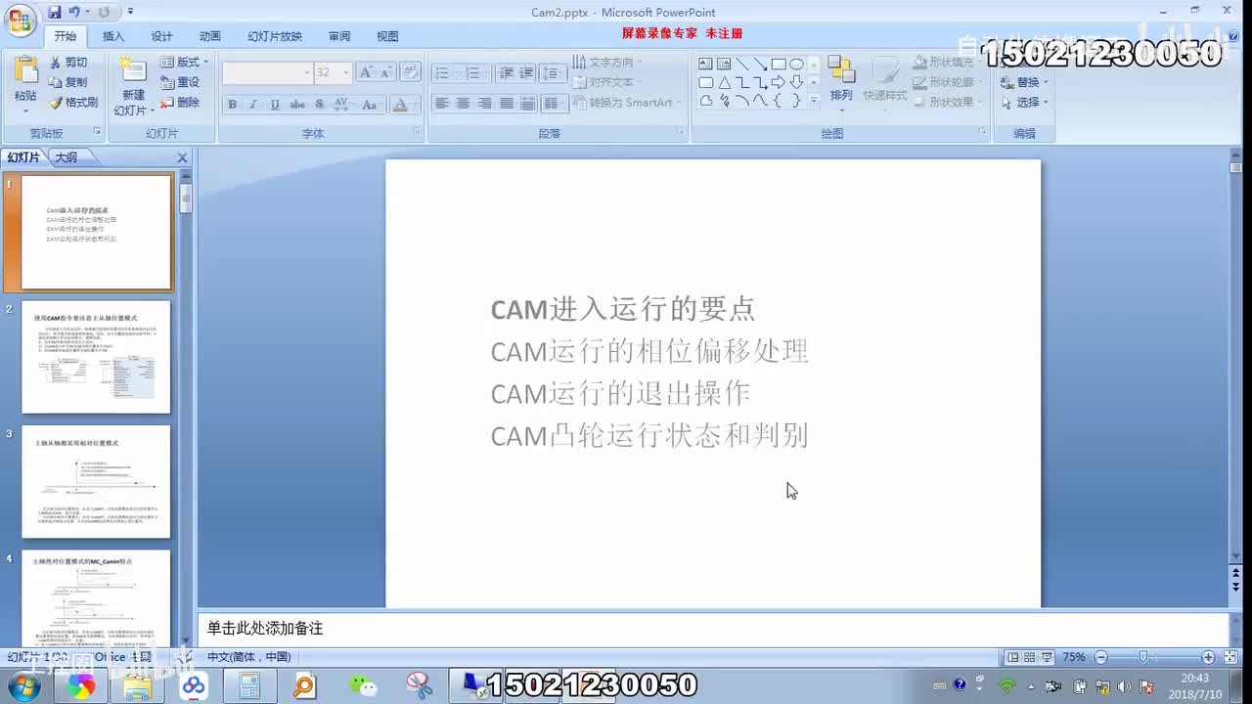Viewport: 1252px width, 704px height.
Task: Reset the slide with 重设
Action: point(180,82)
